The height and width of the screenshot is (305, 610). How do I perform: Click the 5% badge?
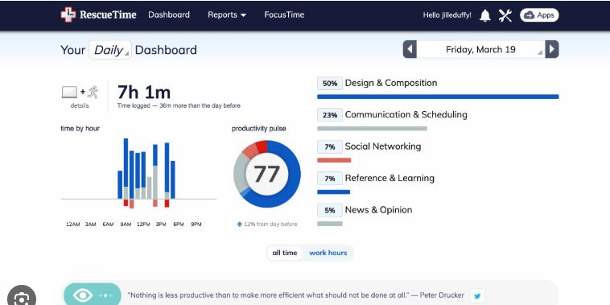pos(330,210)
